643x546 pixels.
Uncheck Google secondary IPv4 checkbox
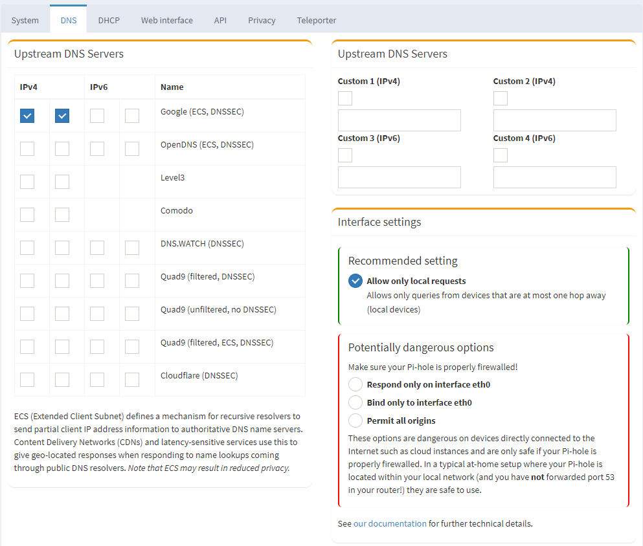click(62, 116)
